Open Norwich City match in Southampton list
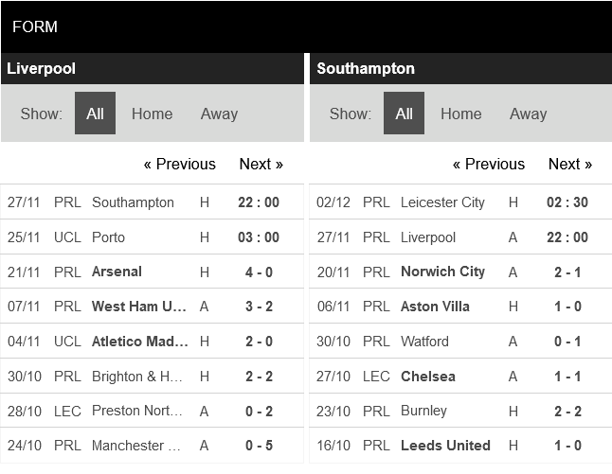Screen dimensions: 612x474 [442, 272]
